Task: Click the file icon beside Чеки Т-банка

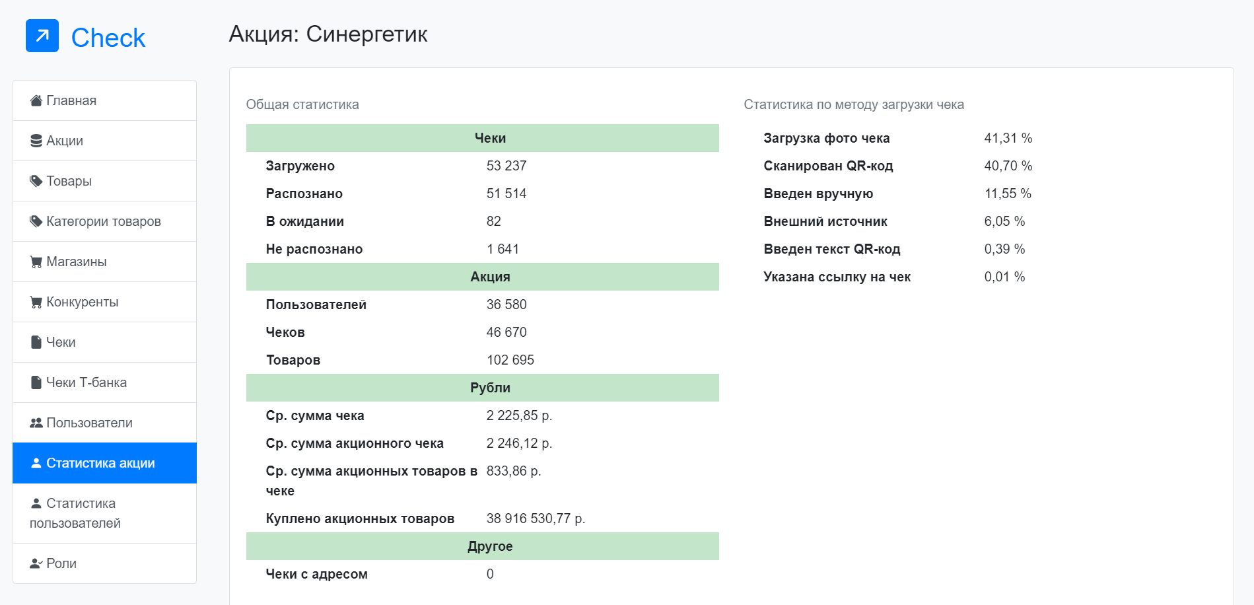Action: tap(36, 382)
